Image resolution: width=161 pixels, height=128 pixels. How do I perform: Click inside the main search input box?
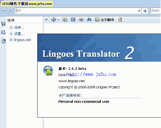(x=78, y=11)
